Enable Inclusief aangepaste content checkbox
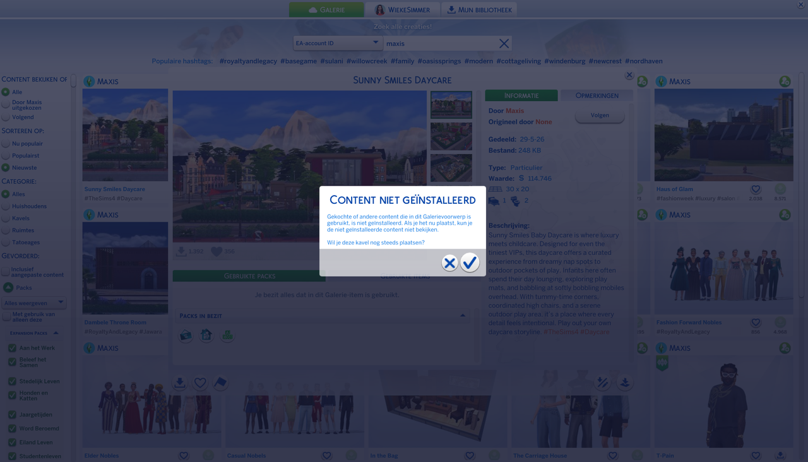Screen dimensions: 808x462 [x=6, y=271]
